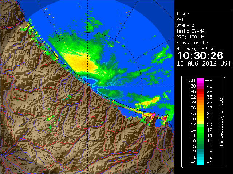Image resolution: width=233 pixels, height=174 pixels.
Task: Click the 'Reflectivity in dBZ' legend title
Action: pos(221,122)
